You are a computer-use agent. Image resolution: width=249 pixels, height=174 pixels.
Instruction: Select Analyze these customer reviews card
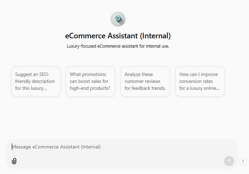(x=145, y=81)
